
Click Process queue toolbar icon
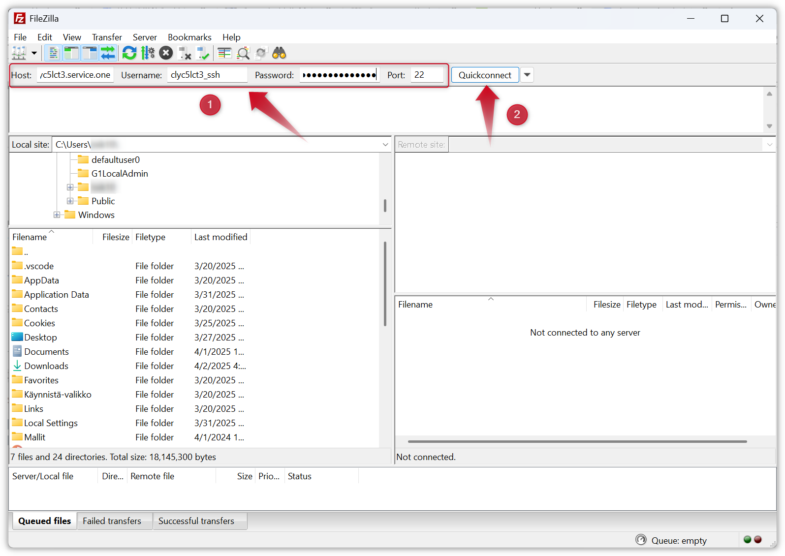[x=148, y=53]
